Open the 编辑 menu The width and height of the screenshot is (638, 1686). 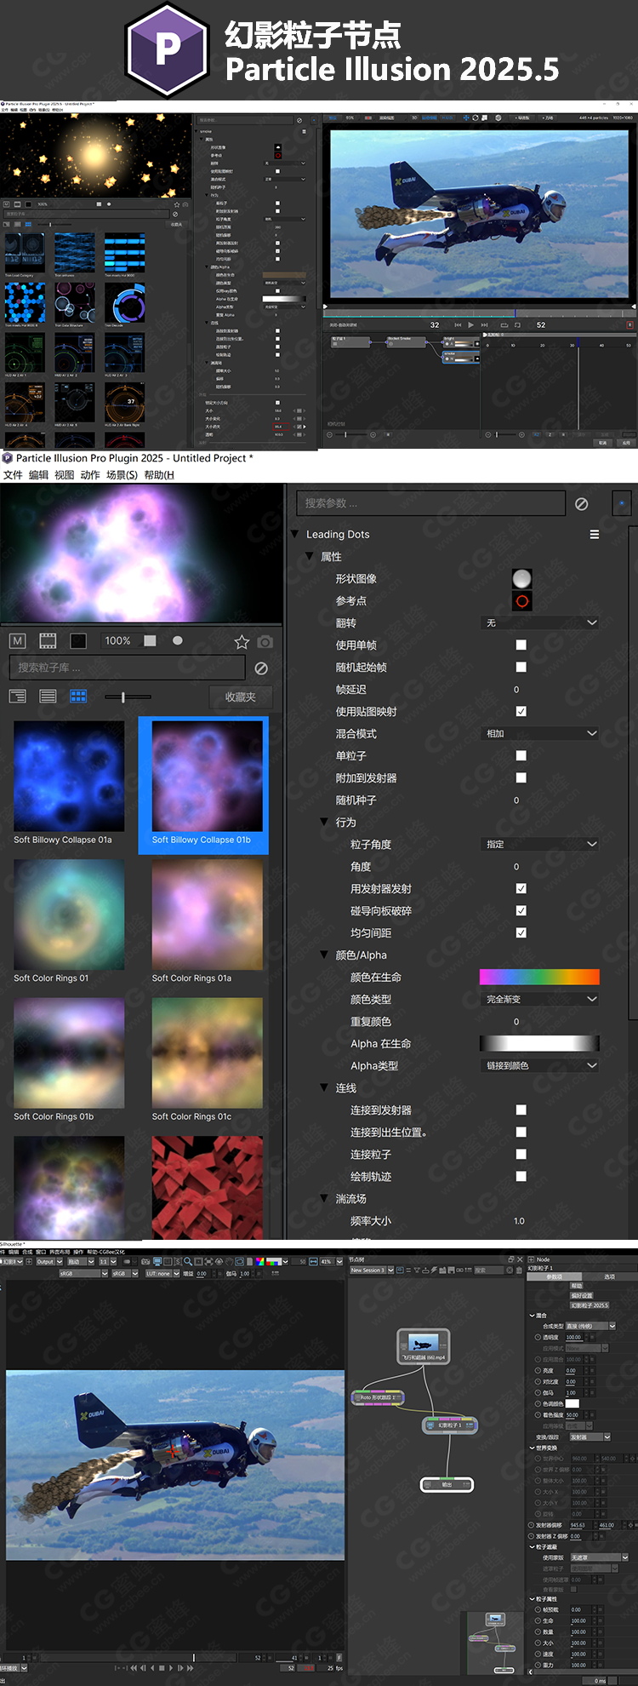[x=38, y=475]
